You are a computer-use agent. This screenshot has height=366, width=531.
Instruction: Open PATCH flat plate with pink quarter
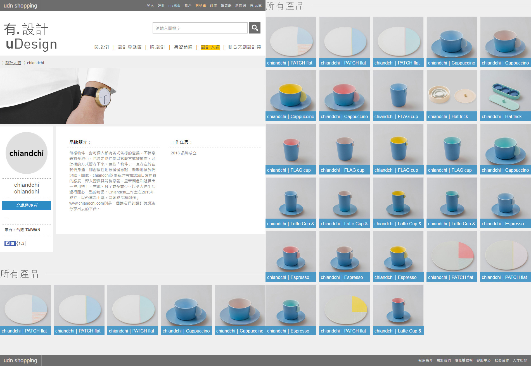tap(452, 256)
